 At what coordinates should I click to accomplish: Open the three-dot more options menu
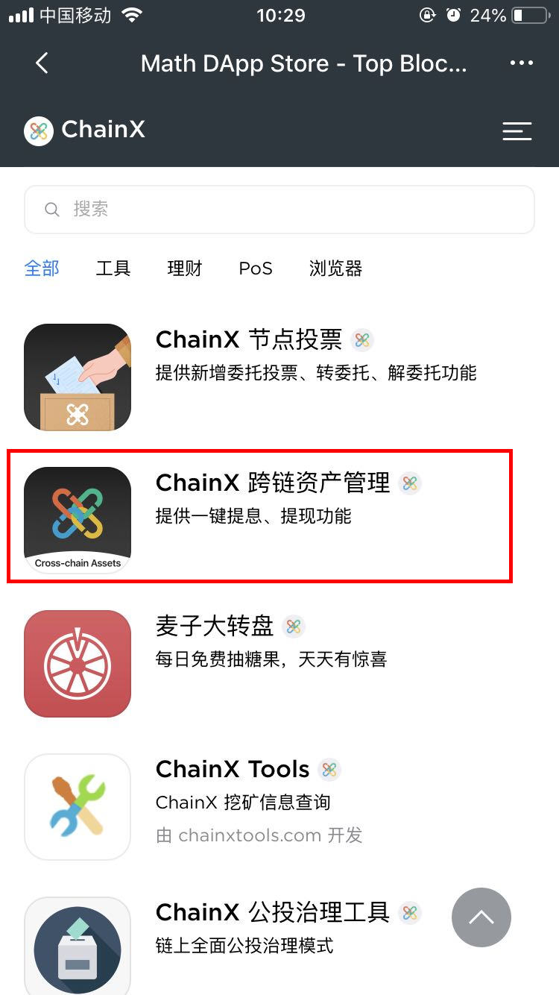coord(522,63)
